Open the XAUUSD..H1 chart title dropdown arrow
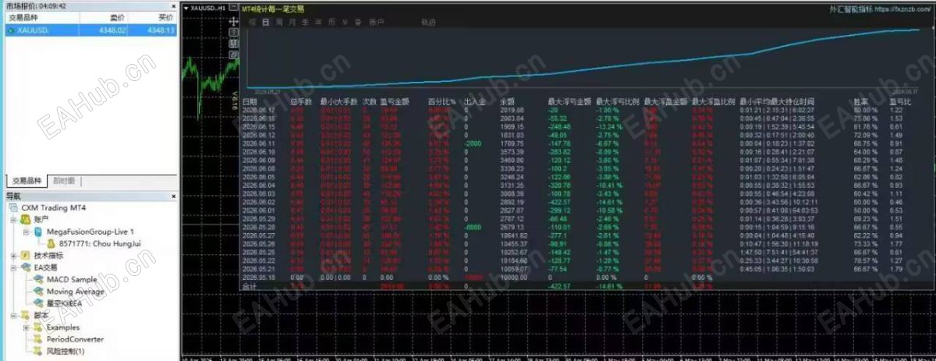The height and width of the screenshot is (361, 936). click(185, 7)
